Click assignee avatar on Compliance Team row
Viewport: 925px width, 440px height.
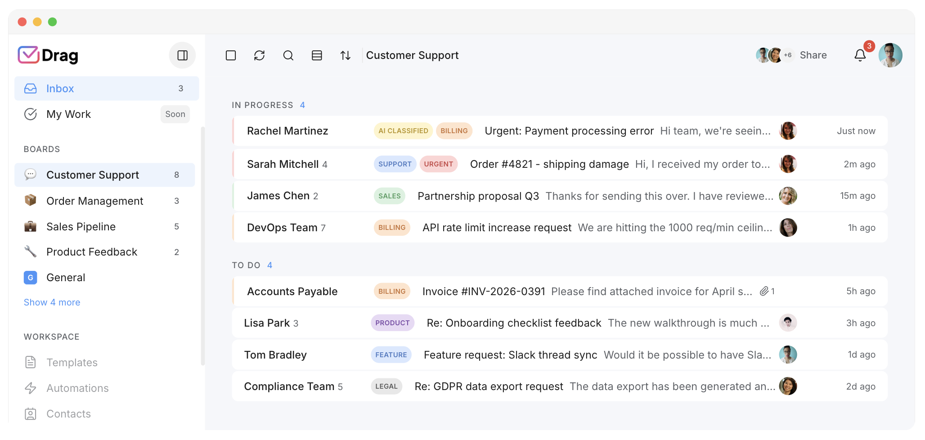788,386
